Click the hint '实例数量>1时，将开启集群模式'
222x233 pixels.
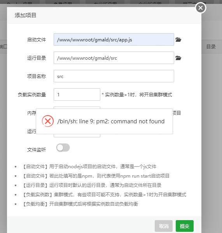point(138,95)
